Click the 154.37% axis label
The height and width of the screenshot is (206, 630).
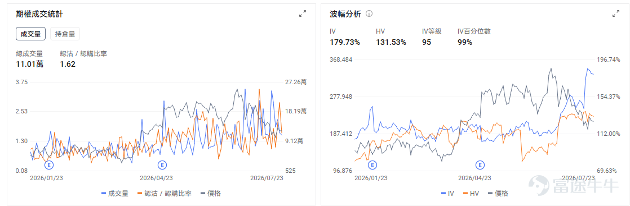click(x=609, y=97)
